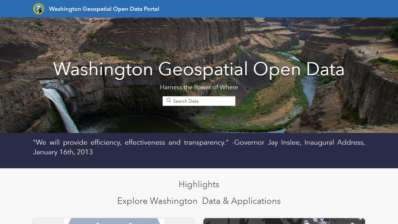Focus the Search Data input field
398x224 pixels.
(x=199, y=101)
